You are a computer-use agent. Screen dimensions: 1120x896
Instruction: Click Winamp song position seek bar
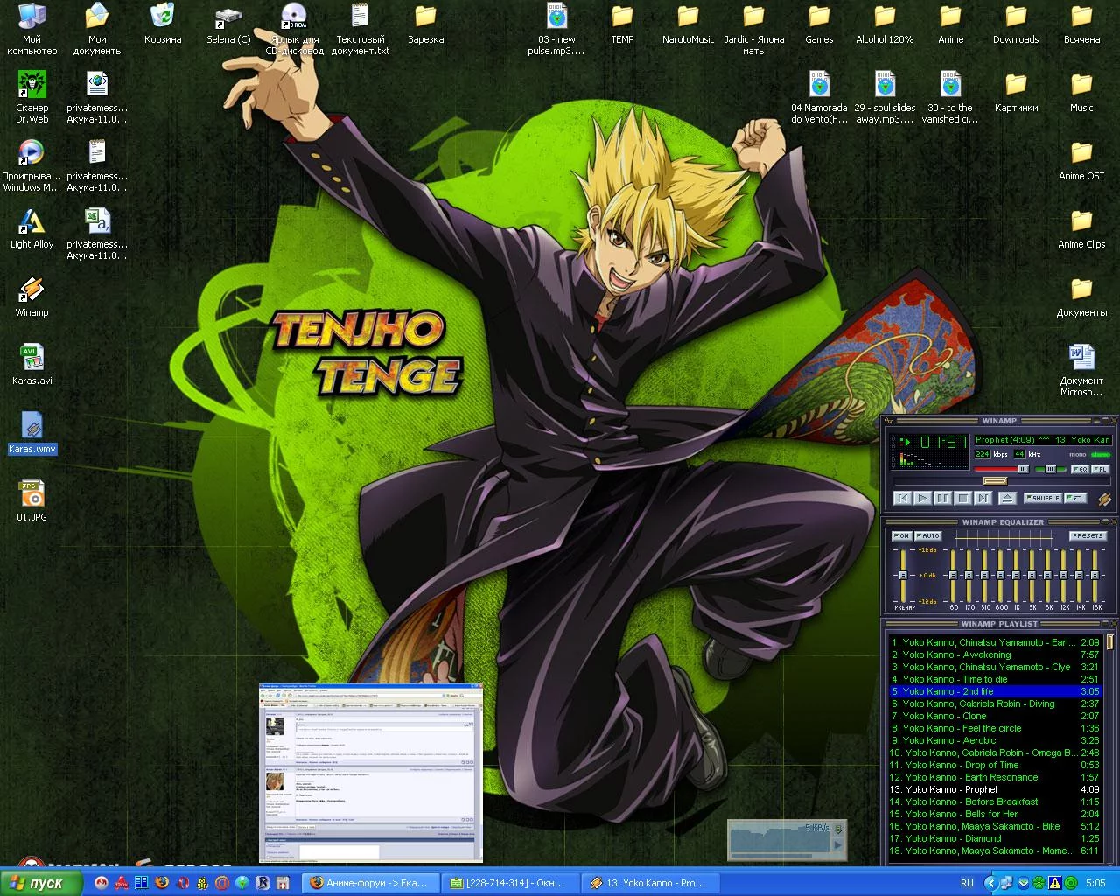coord(1003,481)
